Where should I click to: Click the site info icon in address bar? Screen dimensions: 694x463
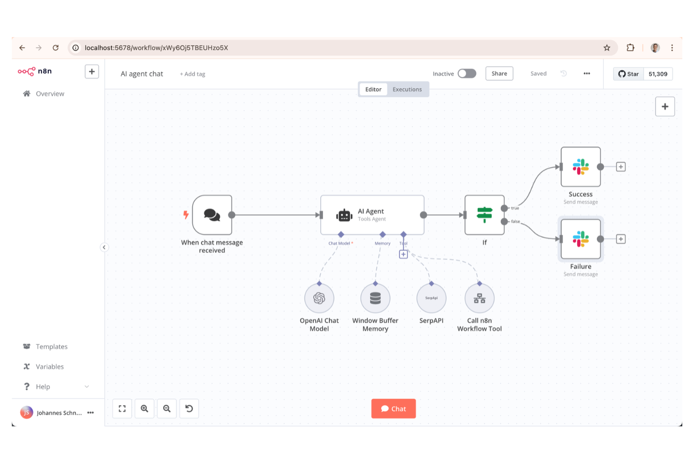[75, 48]
